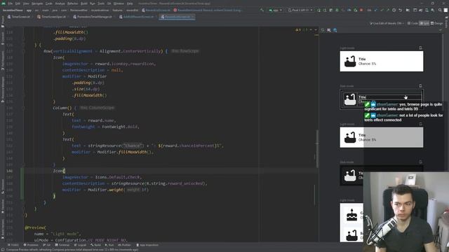Switch to the PomodoroTimerManager.kt editor tab
This screenshot has height=252, width=449.
(94, 17)
